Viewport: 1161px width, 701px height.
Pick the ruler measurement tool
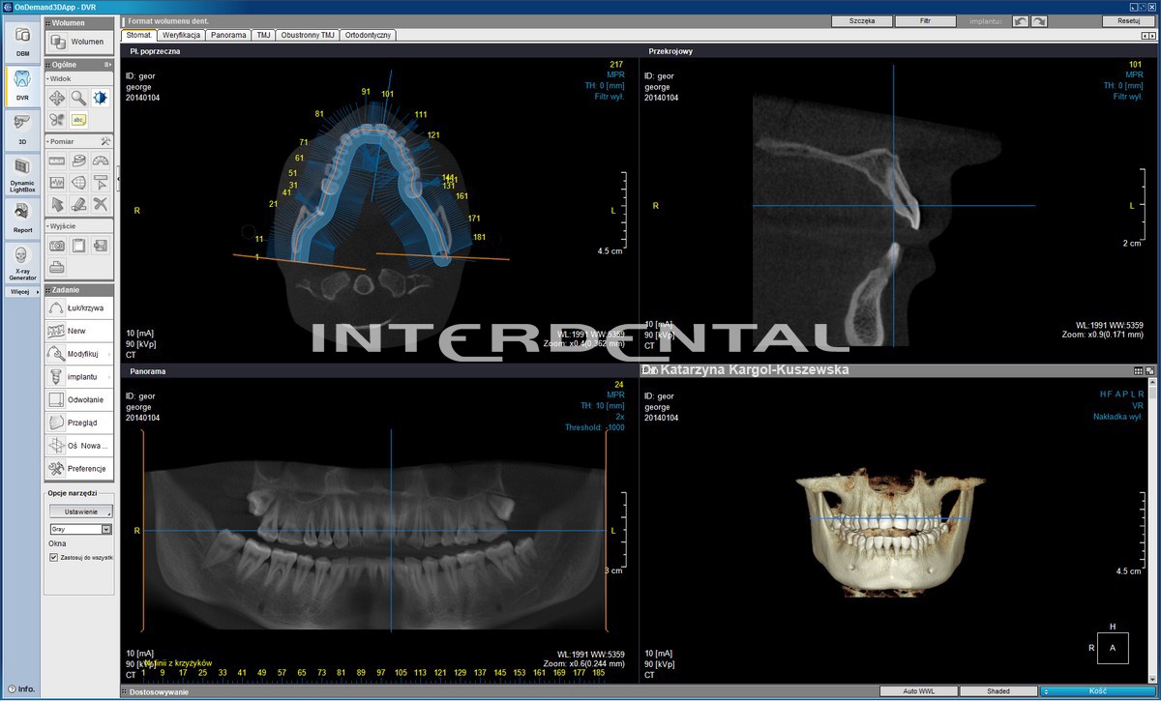[57, 160]
